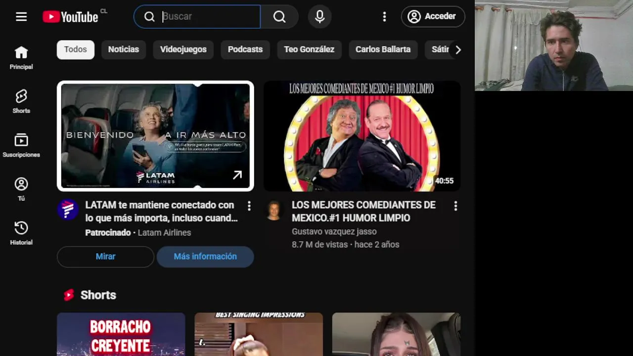Click the LATAM Airlines channel avatar
The height and width of the screenshot is (356, 633).
(x=68, y=209)
